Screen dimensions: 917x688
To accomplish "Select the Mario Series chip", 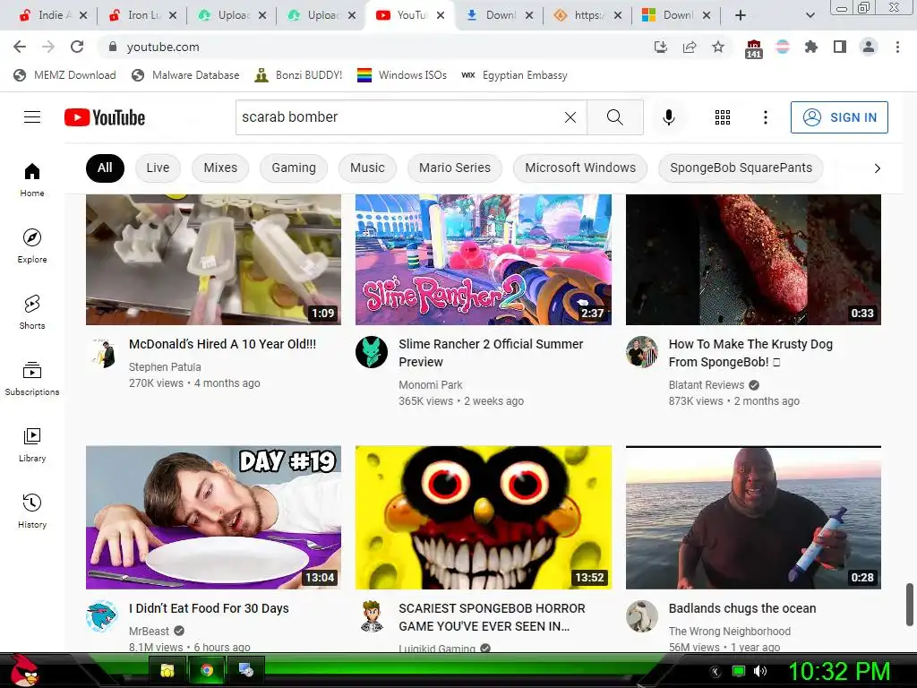I will click(x=454, y=168).
